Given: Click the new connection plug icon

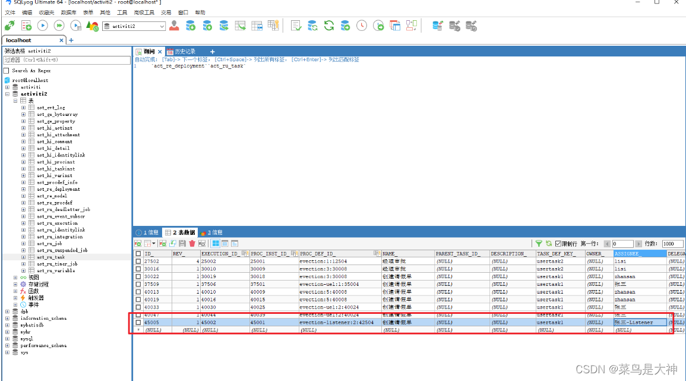Looking at the screenshot, I should [10, 26].
